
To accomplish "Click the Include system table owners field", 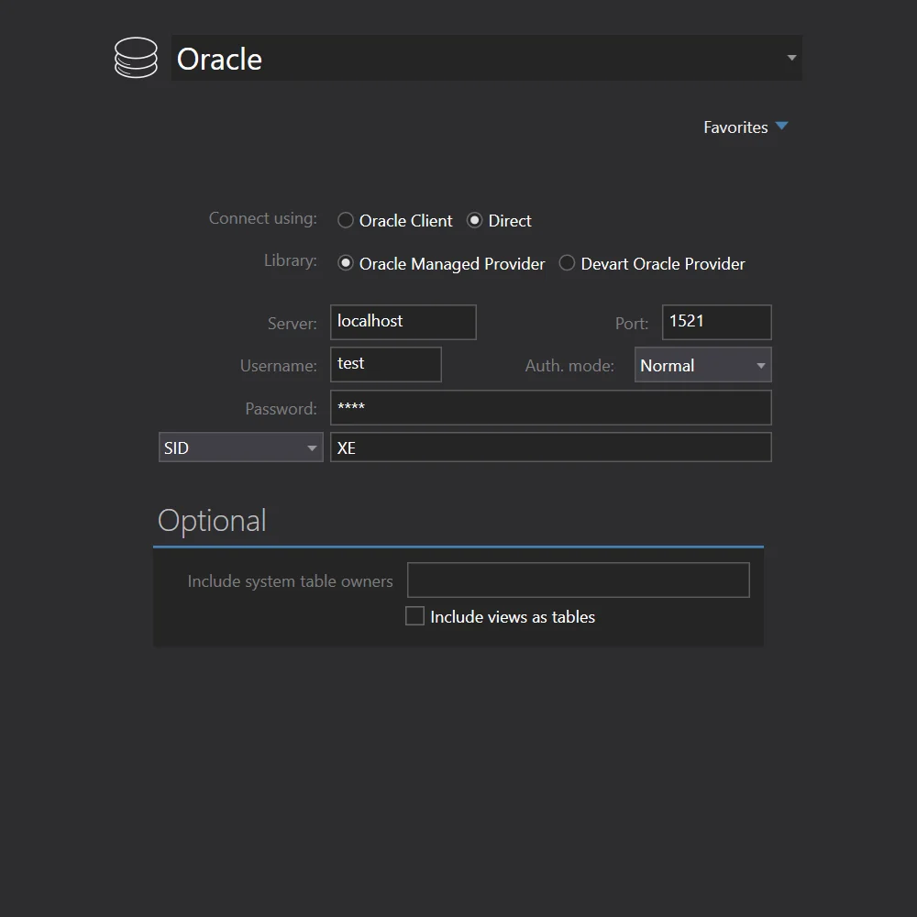I will pyautogui.click(x=578, y=580).
